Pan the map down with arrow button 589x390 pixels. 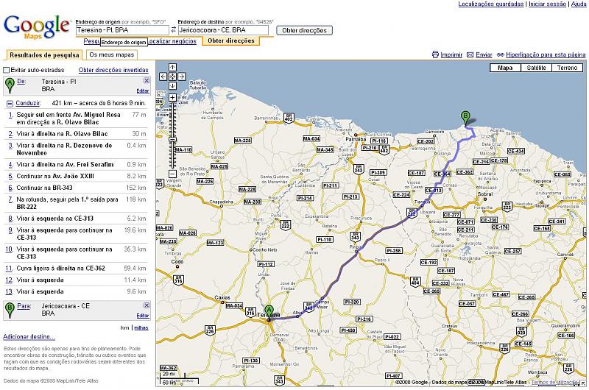(172, 86)
